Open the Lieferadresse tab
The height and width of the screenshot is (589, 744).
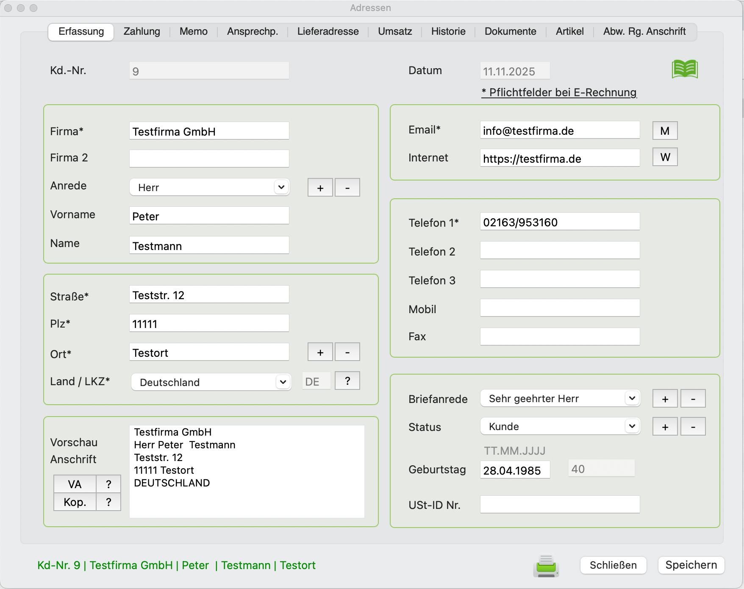click(x=328, y=32)
